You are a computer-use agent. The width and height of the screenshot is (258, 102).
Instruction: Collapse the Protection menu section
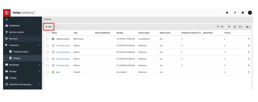point(39,45)
